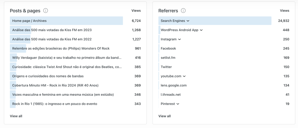The height and width of the screenshot is (128, 298).
Task: Open Rock in Rio 2024 coverage post
Action: point(55,85)
